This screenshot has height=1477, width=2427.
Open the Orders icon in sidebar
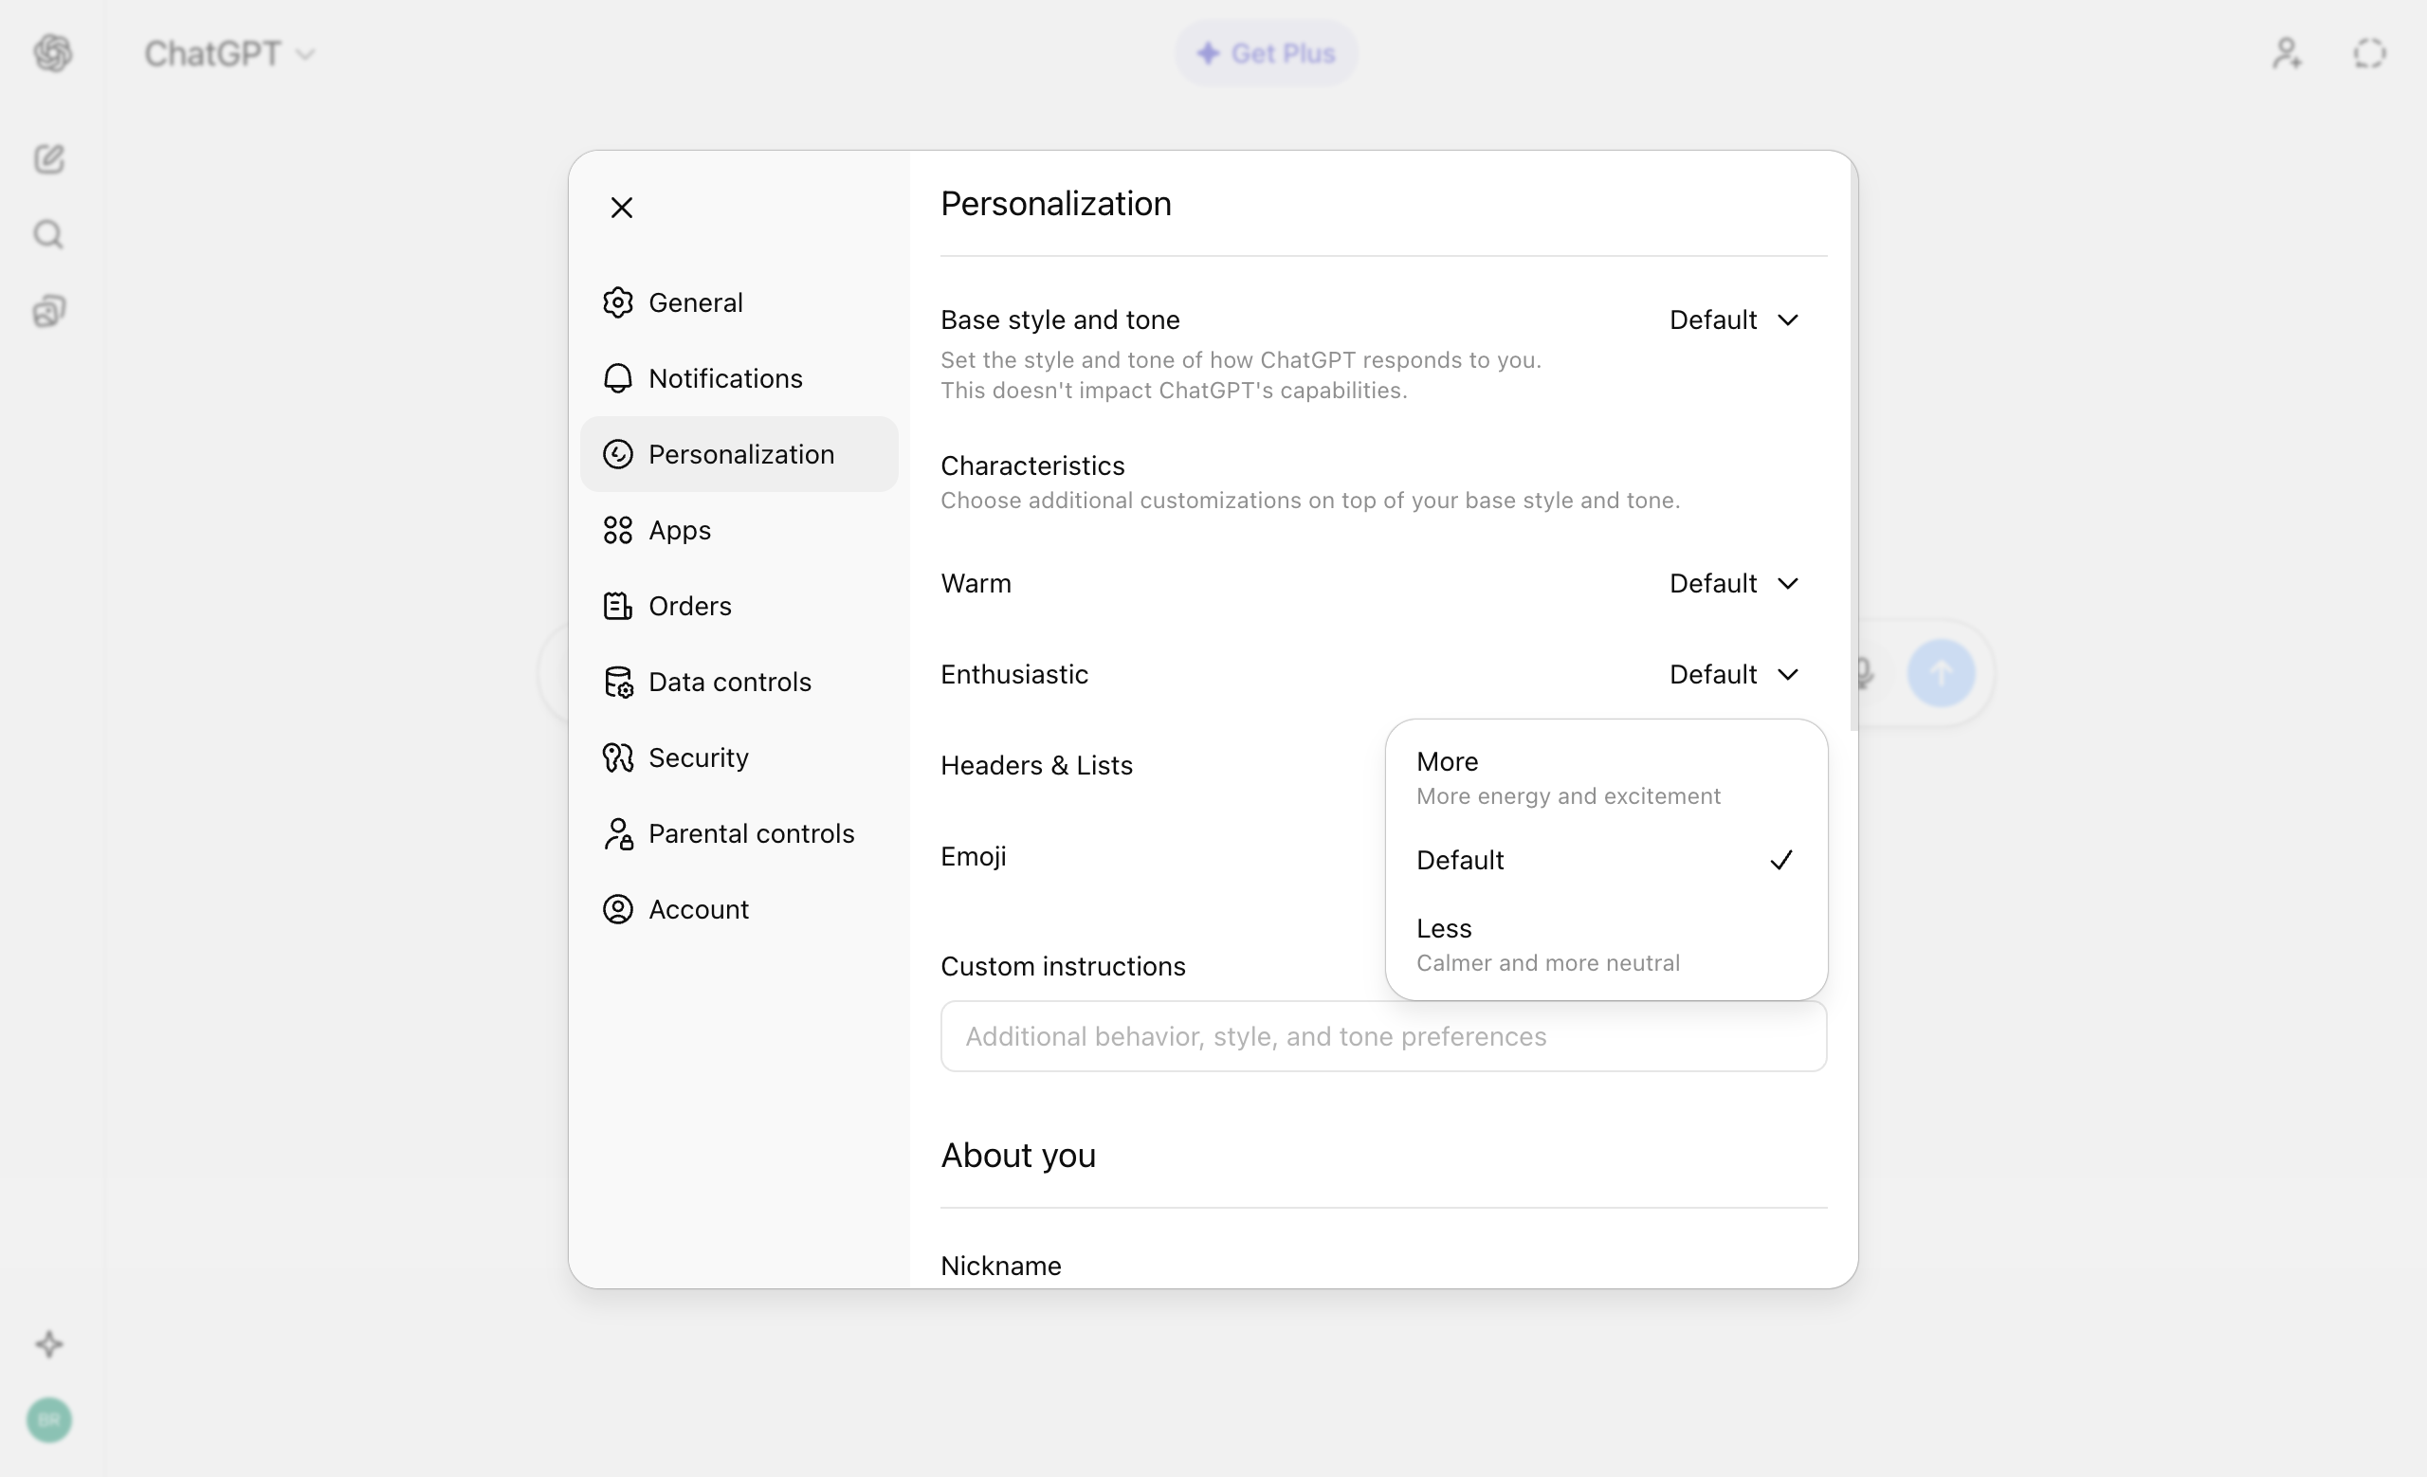[617, 606]
